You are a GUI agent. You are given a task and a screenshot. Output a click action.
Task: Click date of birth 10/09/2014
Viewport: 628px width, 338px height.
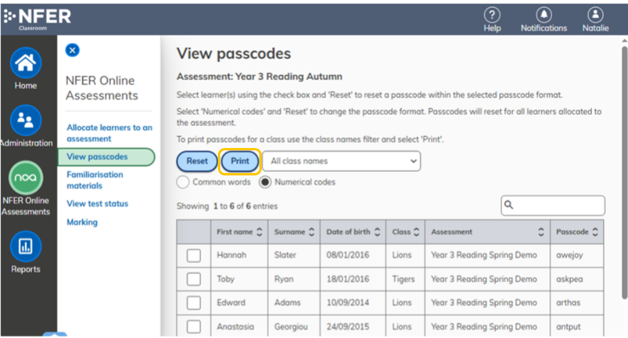pyautogui.click(x=348, y=303)
